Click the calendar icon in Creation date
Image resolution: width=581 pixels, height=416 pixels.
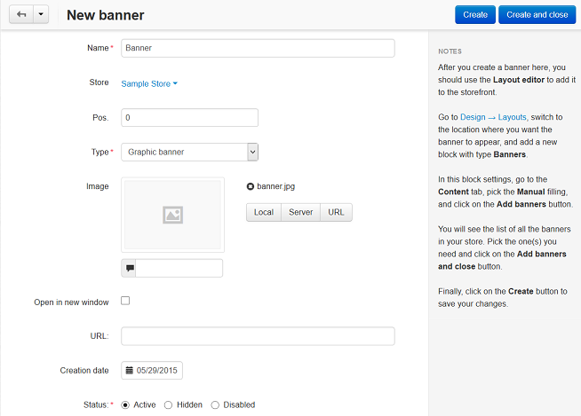pyautogui.click(x=130, y=370)
